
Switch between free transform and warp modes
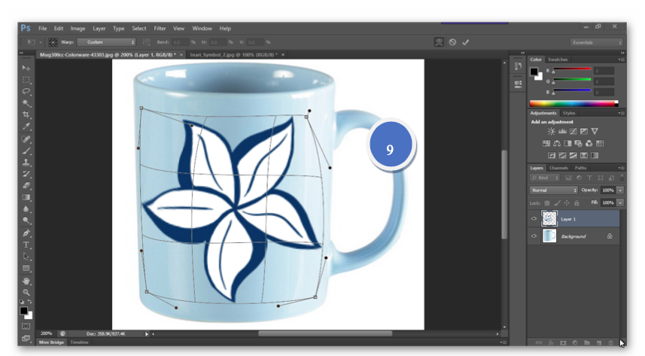439,42
